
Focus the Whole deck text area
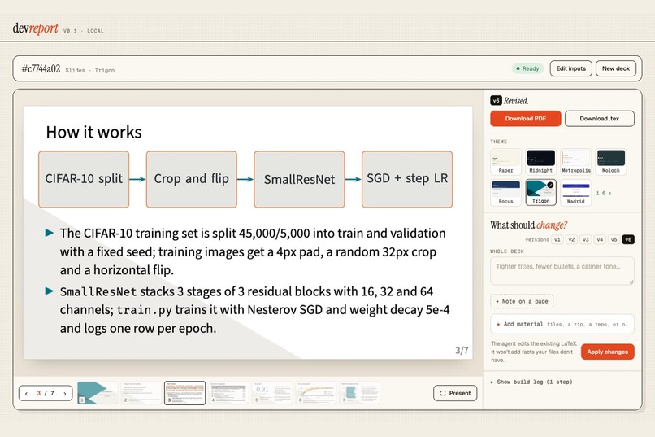562,271
